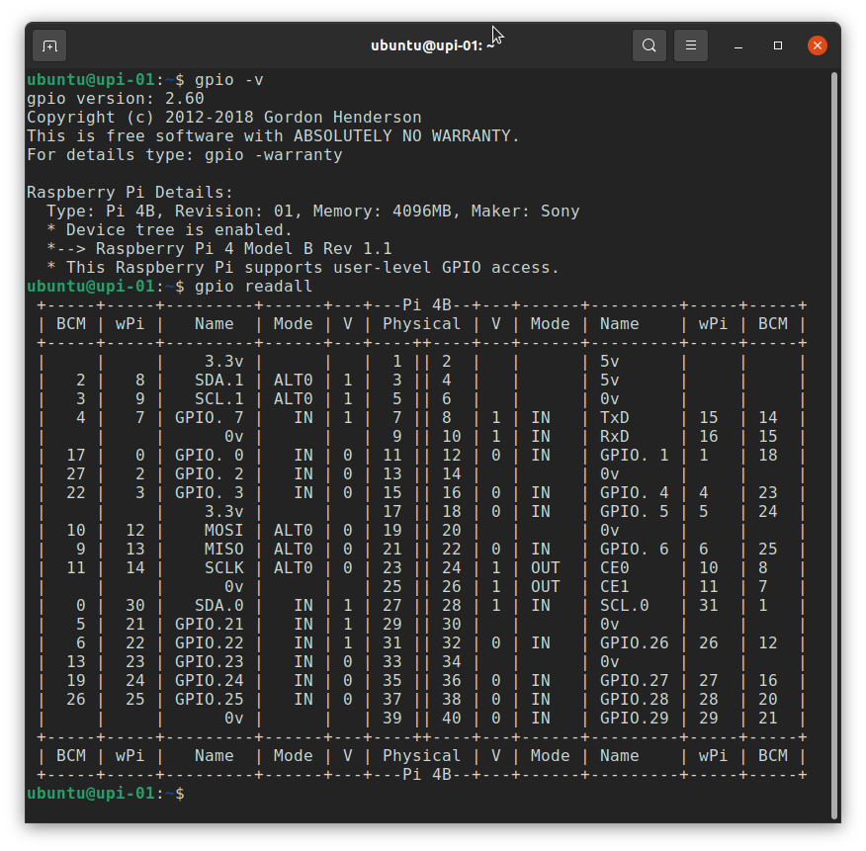Click the GPIO.28 name cell
Image resolution: width=866 pixels, height=851 pixels.
(x=634, y=700)
